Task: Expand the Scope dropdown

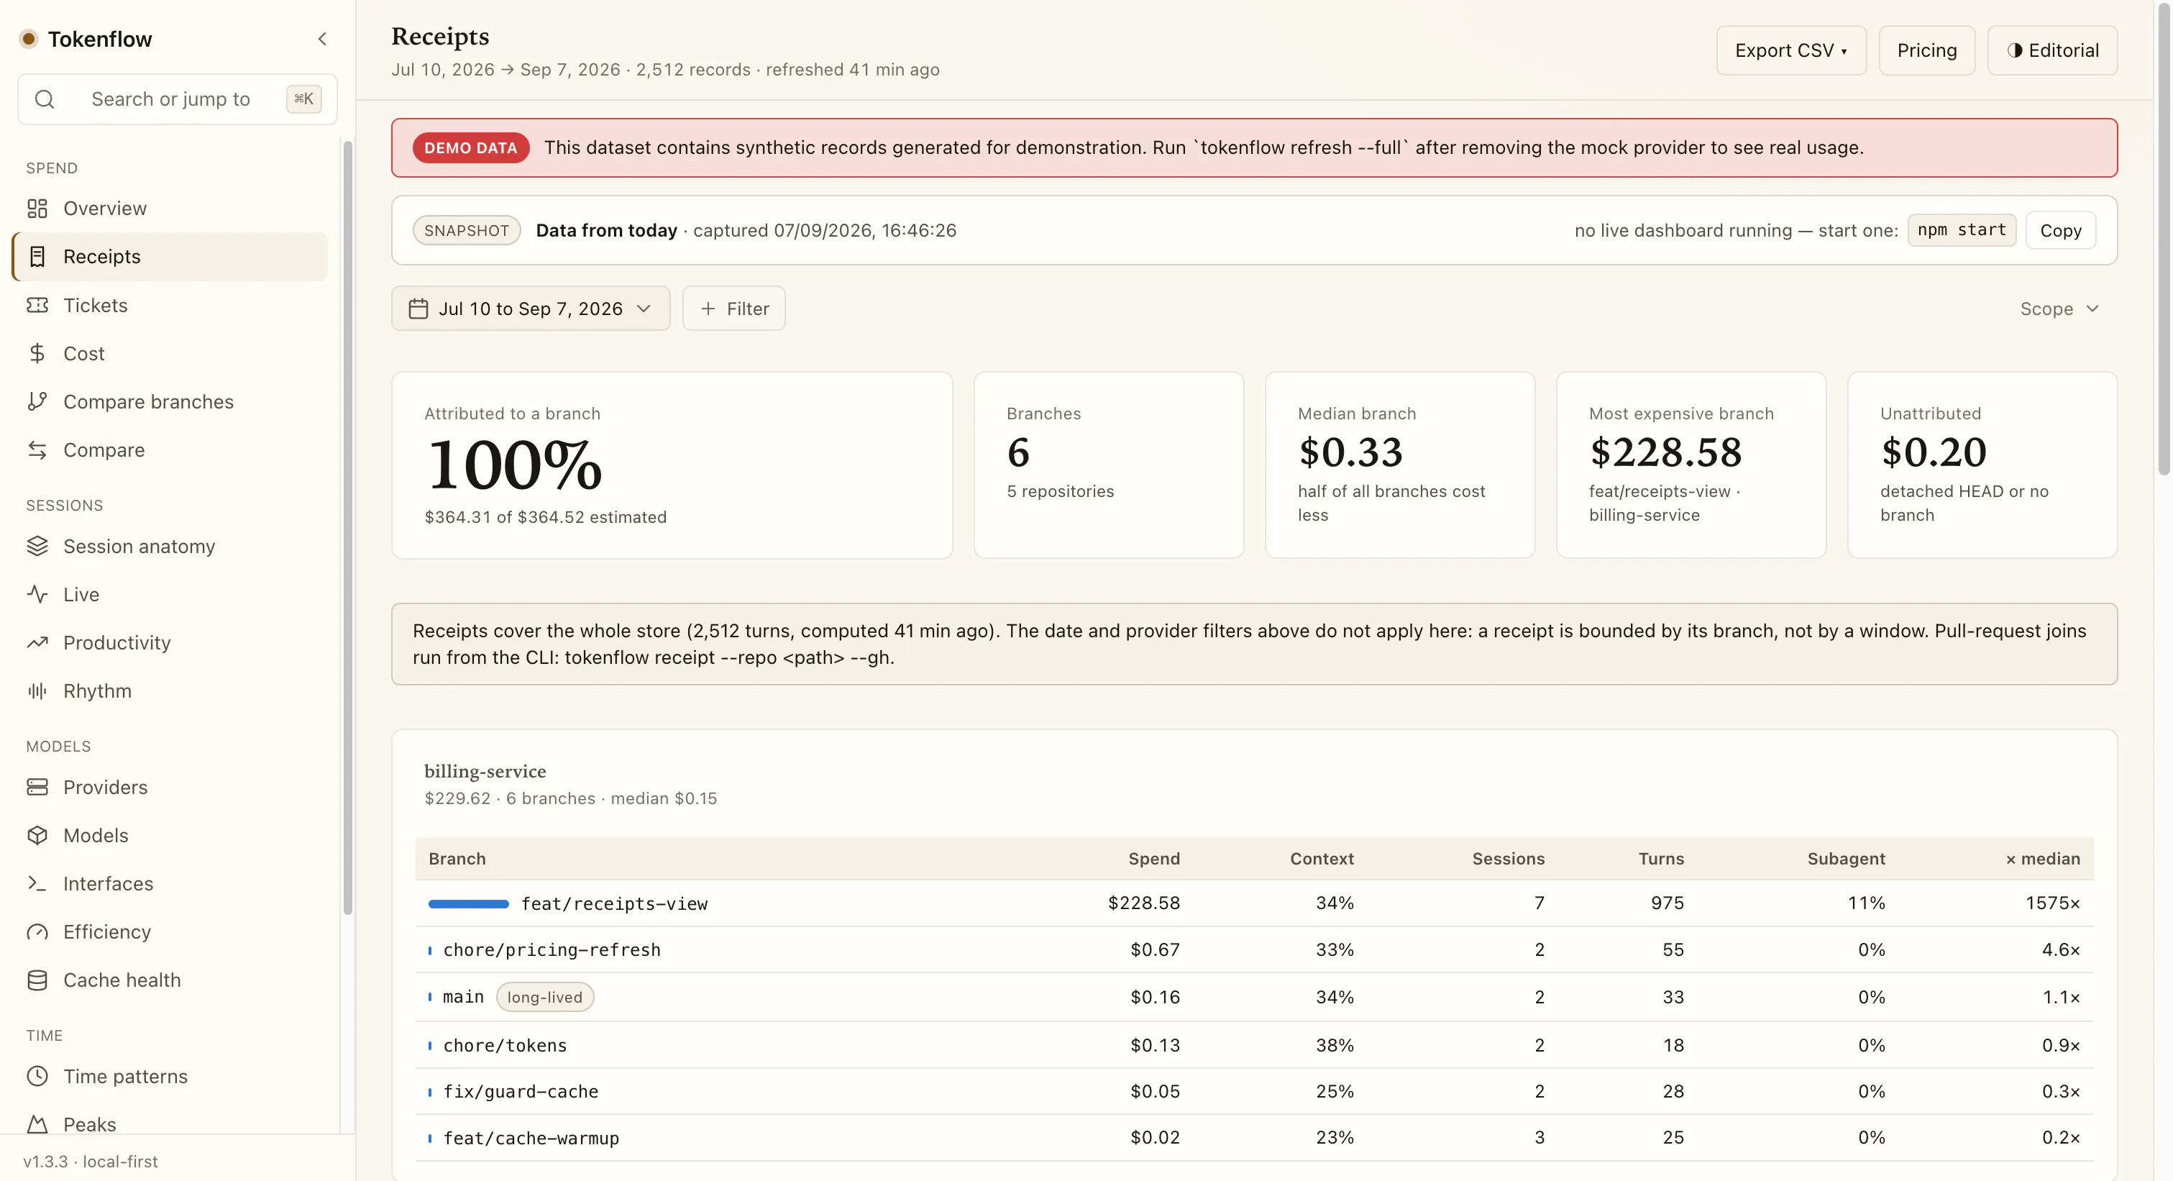Action: click(x=2059, y=309)
